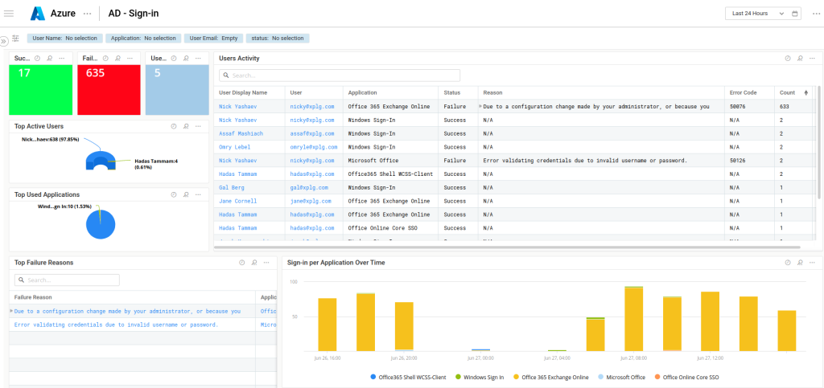Click clock icon on Users Activity widget
The width and height of the screenshot is (824, 388).
(787, 58)
